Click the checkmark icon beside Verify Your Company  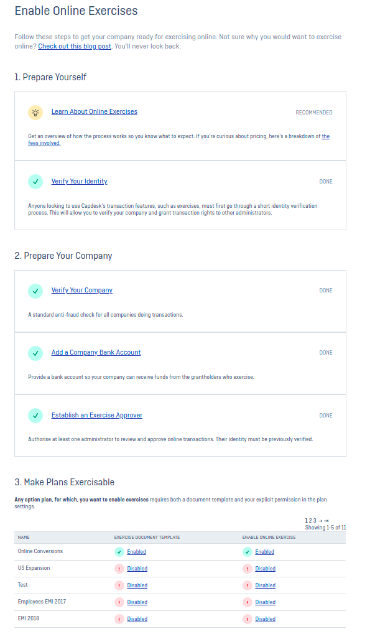35,291
